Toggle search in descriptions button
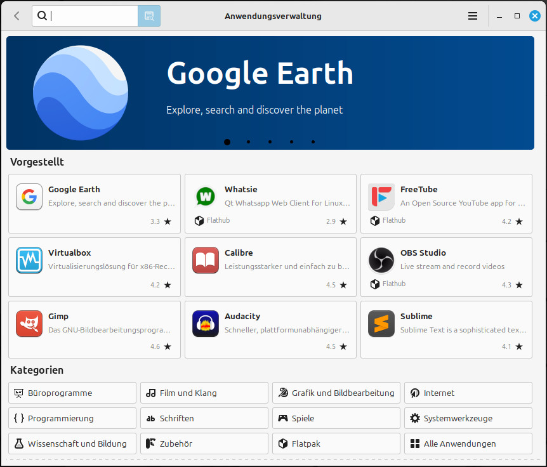 (149, 16)
